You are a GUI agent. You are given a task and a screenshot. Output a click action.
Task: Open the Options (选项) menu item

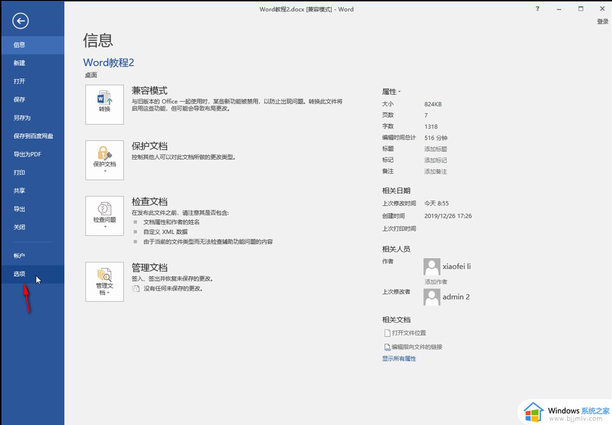click(x=32, y=274)
